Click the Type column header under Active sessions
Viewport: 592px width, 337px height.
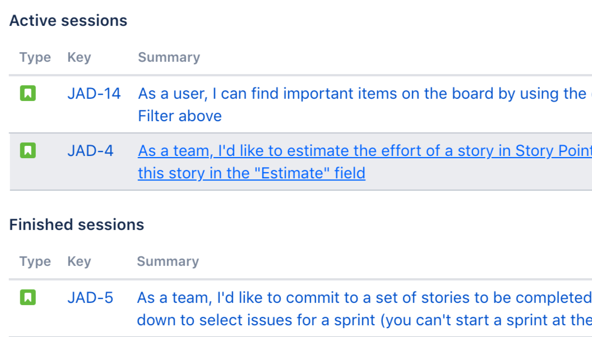(x=35, y=57)
